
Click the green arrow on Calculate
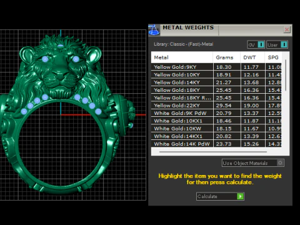pyautogui.click(x=240, y=196)
